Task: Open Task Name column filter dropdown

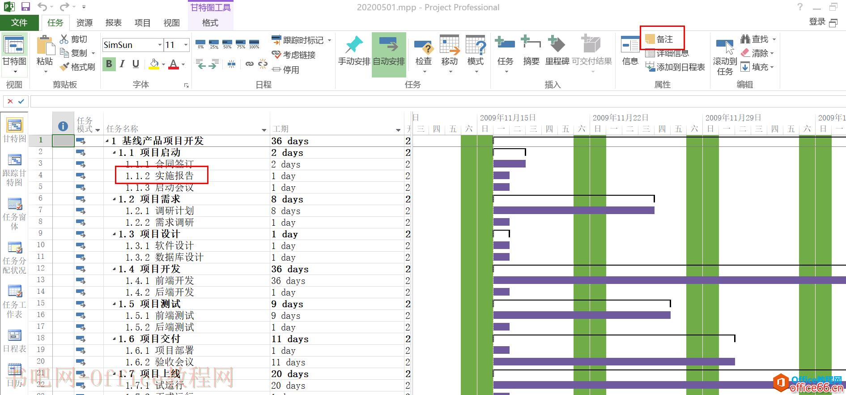Action: pos(264,130)
